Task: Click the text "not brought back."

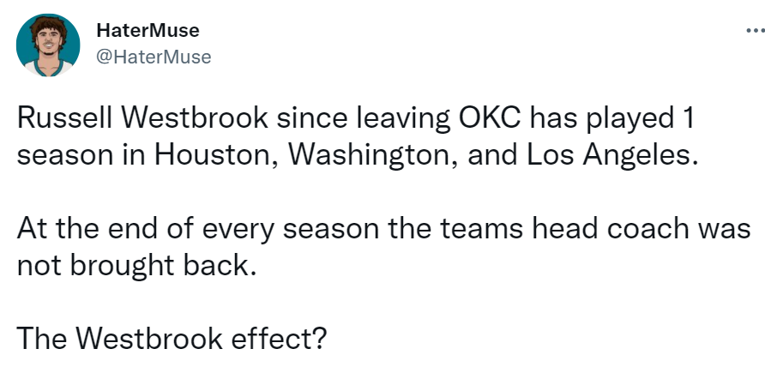Action: pyautogui.click(x=137, y=266)
